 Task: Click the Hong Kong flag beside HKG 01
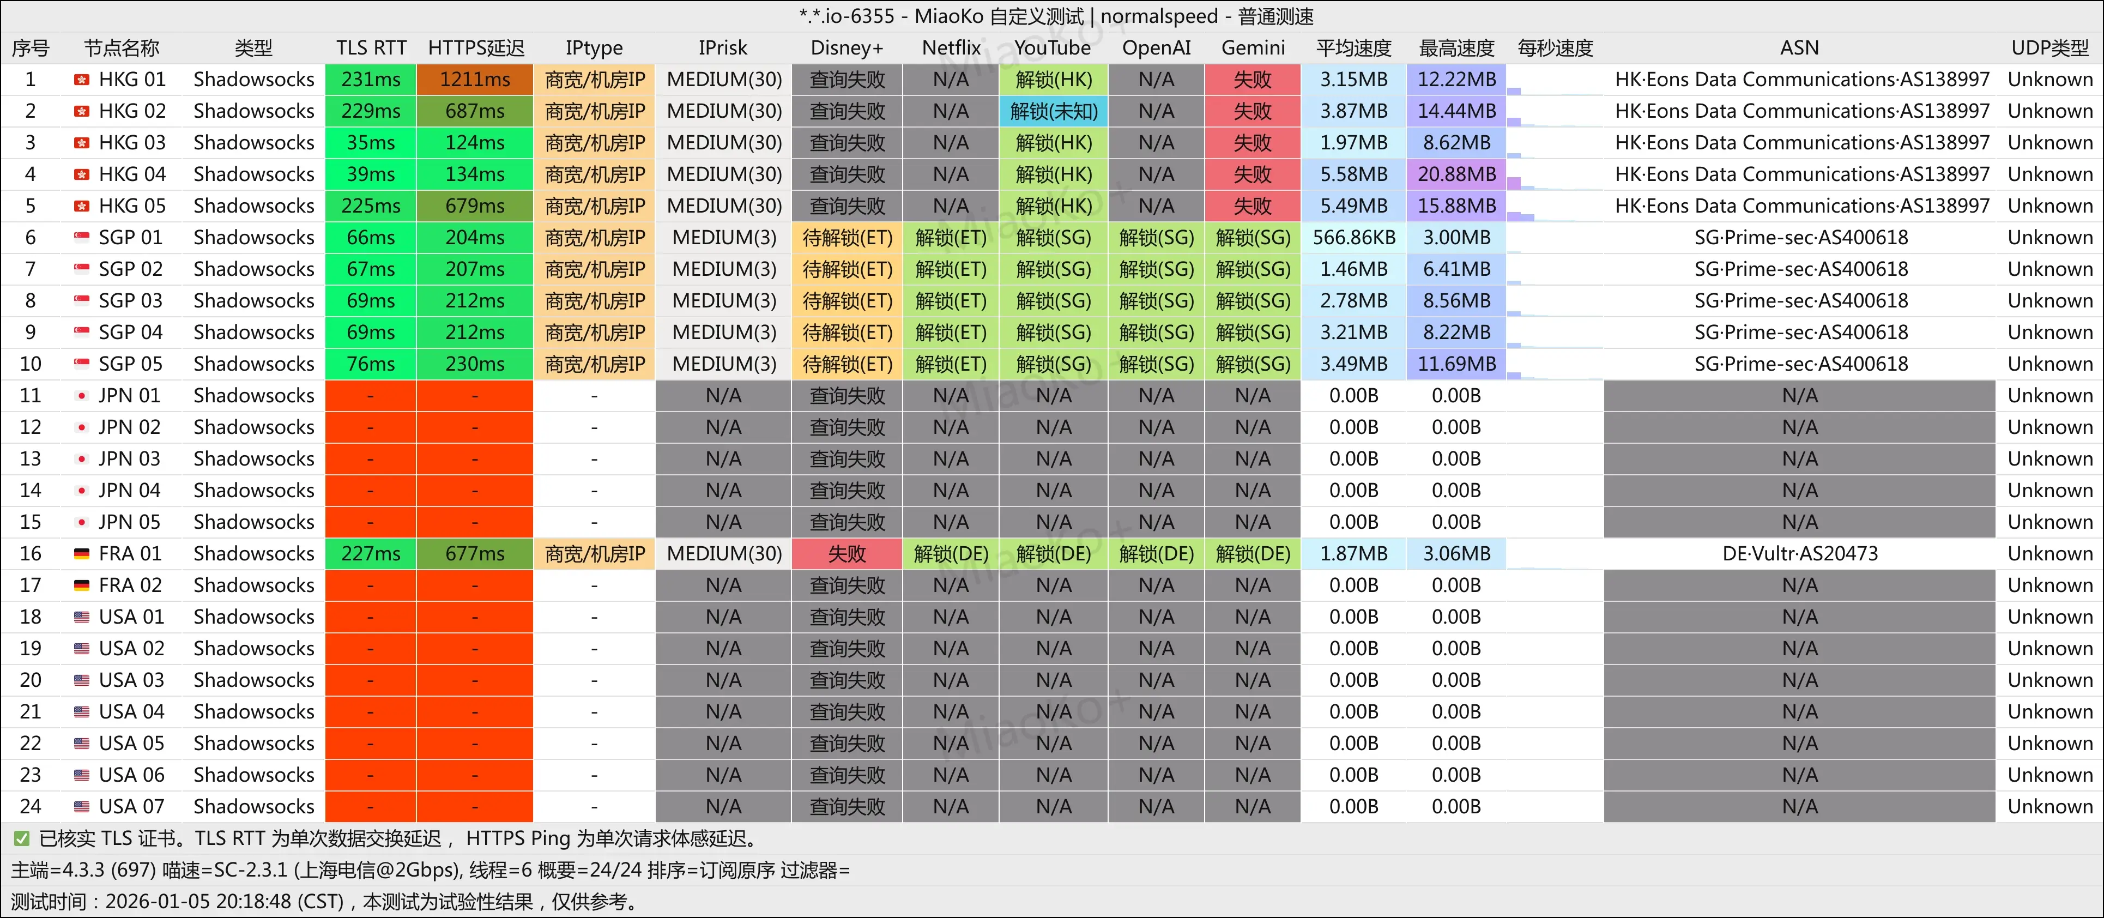pyautogui.click(x=82, y=79)
